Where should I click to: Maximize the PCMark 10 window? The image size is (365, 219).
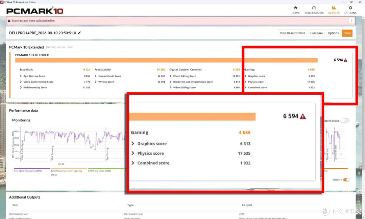351,2
